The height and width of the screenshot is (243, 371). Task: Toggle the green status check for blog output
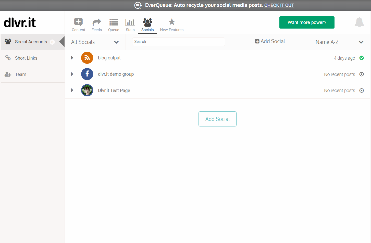(362, 58)
